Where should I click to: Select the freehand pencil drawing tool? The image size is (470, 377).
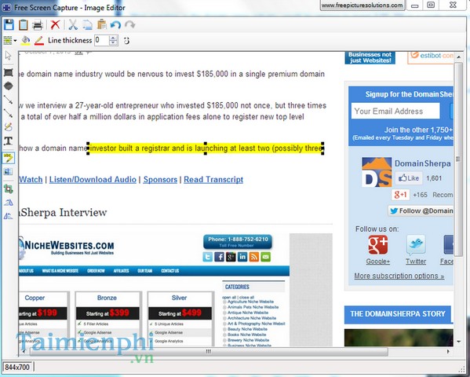(x=8, y=127)
